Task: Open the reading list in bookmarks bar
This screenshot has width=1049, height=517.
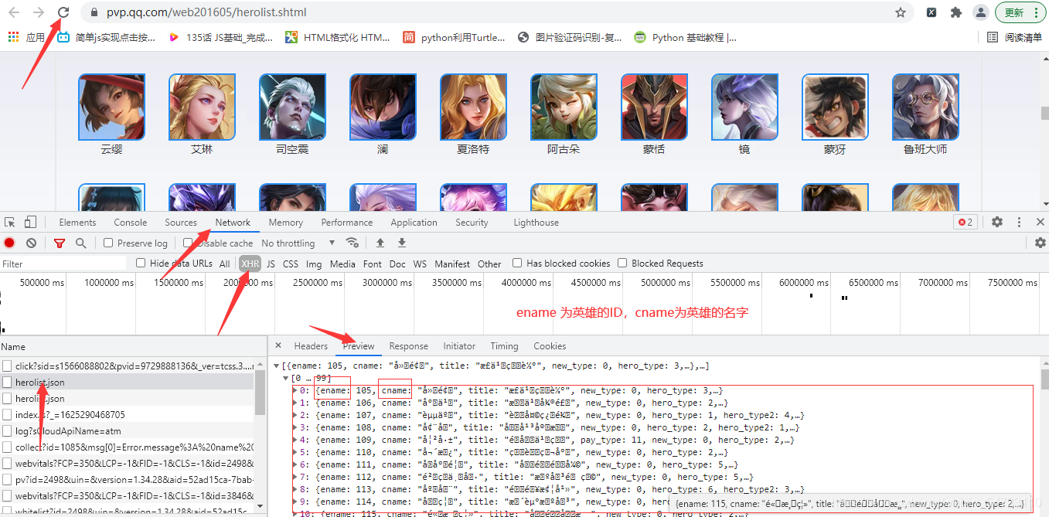Action: [x=1014, y=37]
